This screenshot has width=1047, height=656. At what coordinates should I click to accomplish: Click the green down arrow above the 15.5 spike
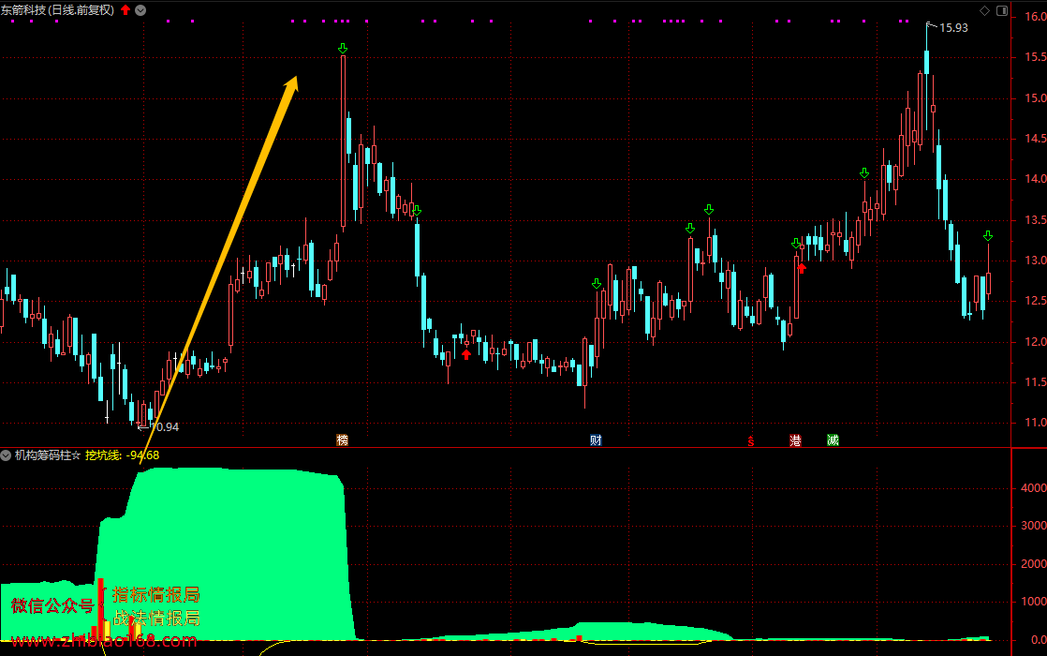click(x=343, y=48)
